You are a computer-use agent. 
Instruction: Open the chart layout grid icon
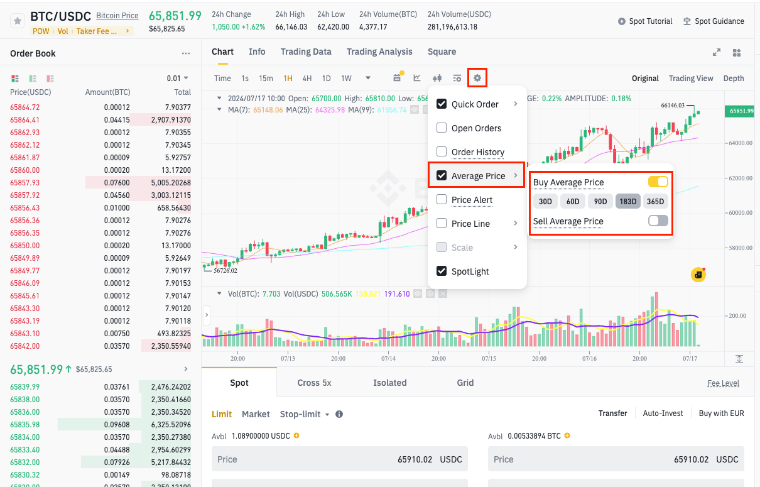point(737,53)
